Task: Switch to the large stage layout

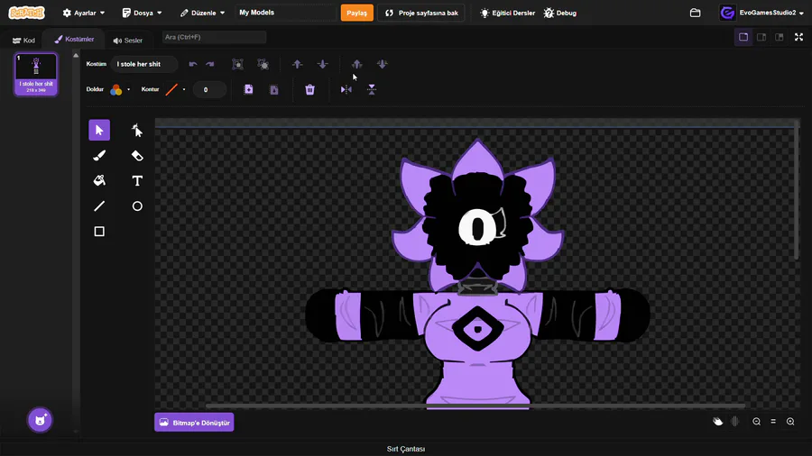Action: coord(743,37)
